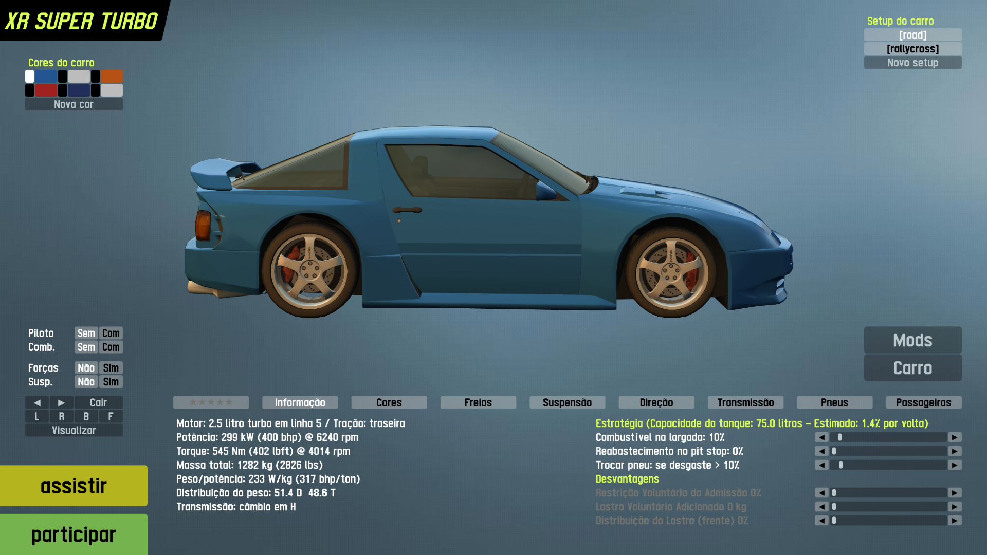
Task: Decrease tyre change wear threshold arrow
Action: tap(821, 465)
